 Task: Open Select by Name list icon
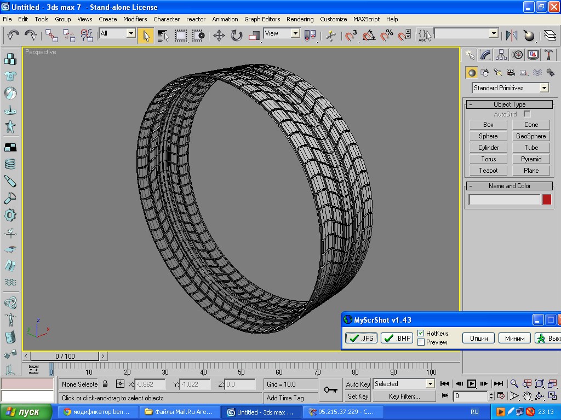click(163, 36)
